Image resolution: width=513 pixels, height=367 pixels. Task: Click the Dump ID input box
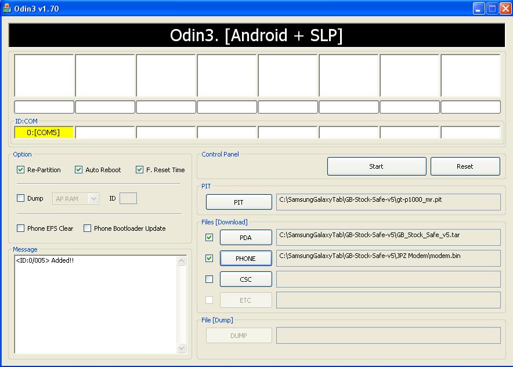pyautogui.click(x=128, y=198)
